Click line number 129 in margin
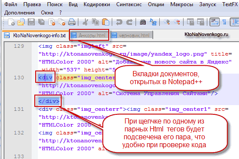 [x=19, y=46]
